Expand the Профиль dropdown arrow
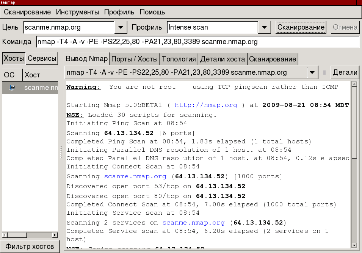The image size is (362, 253). pyautogui.click(x=264, y=27)
